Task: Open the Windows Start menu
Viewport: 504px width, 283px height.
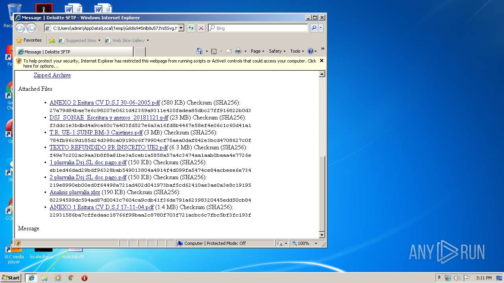Action: pos(11,277)
